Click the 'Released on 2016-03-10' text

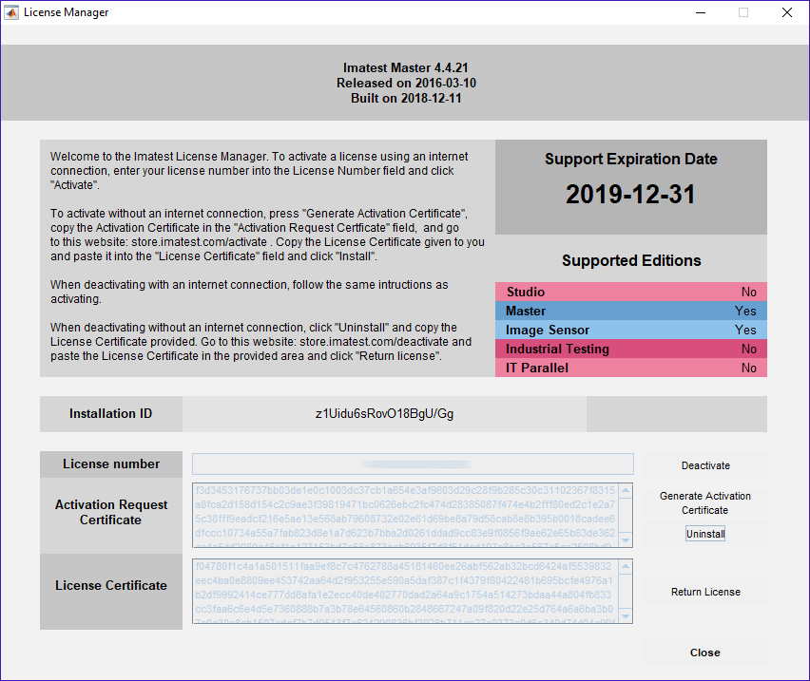(x=406, y=83)
